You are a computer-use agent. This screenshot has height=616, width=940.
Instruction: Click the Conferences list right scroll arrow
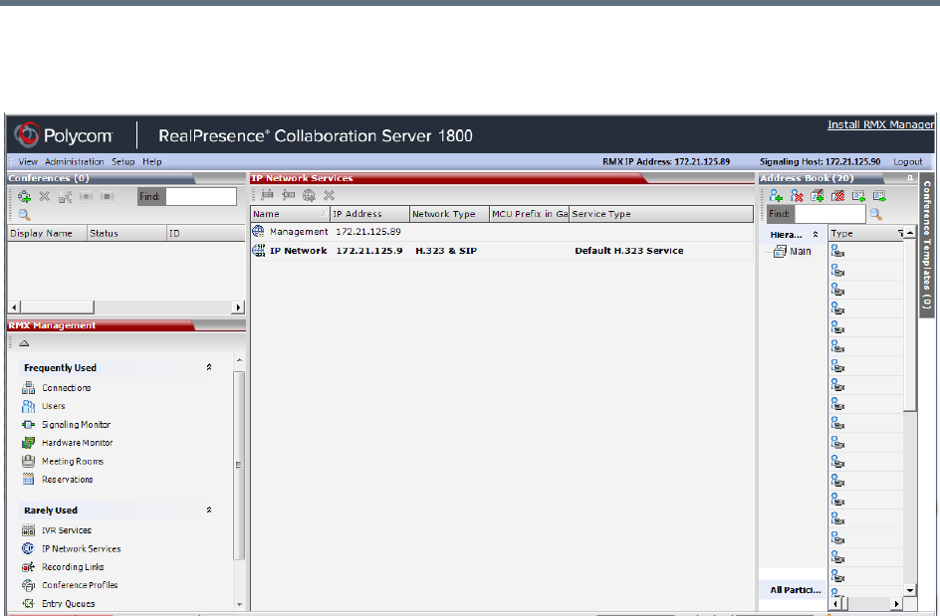pyautogui.click(x=238, y=308)
